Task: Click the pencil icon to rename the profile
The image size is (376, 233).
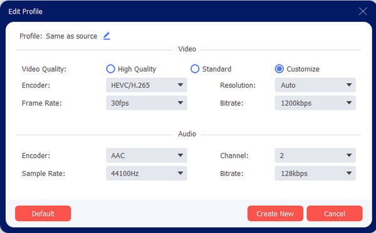Action: pos(107,36)
